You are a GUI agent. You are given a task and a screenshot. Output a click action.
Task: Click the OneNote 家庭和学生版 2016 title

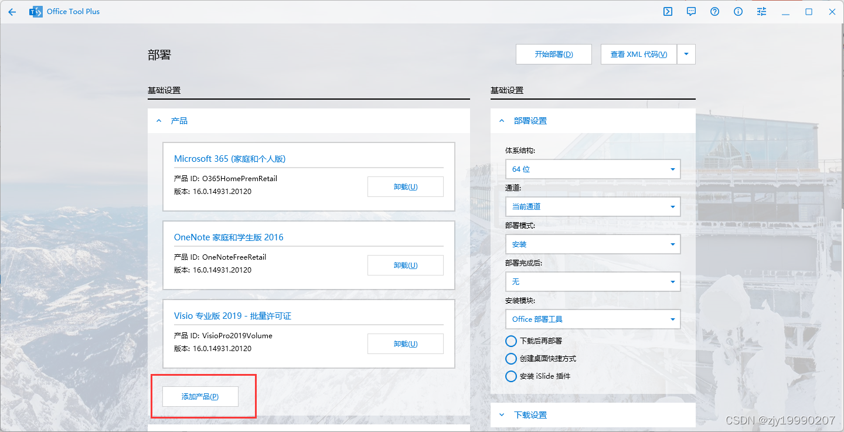(229, 237)
